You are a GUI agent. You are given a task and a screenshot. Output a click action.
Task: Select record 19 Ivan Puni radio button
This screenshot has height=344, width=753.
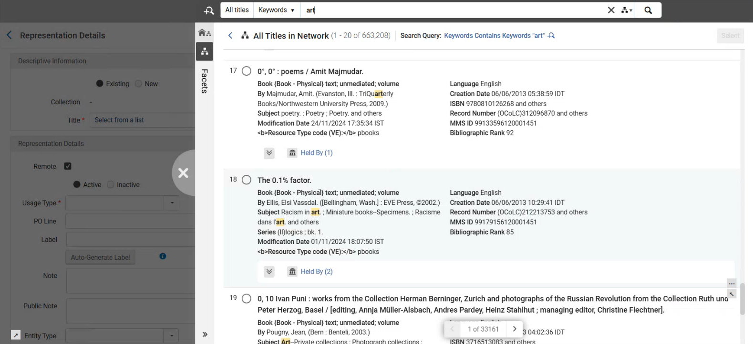point(247,299)
